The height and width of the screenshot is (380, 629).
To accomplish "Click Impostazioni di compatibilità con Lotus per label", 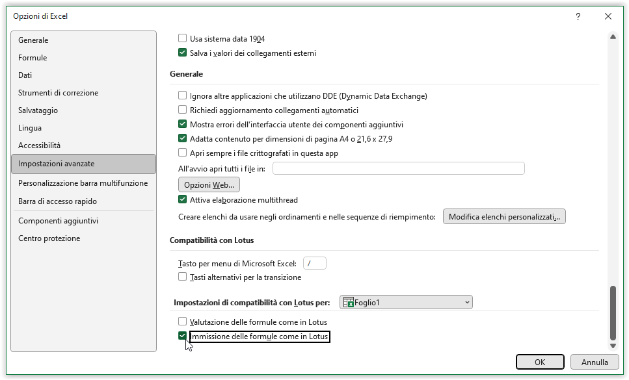I will 252,303.
